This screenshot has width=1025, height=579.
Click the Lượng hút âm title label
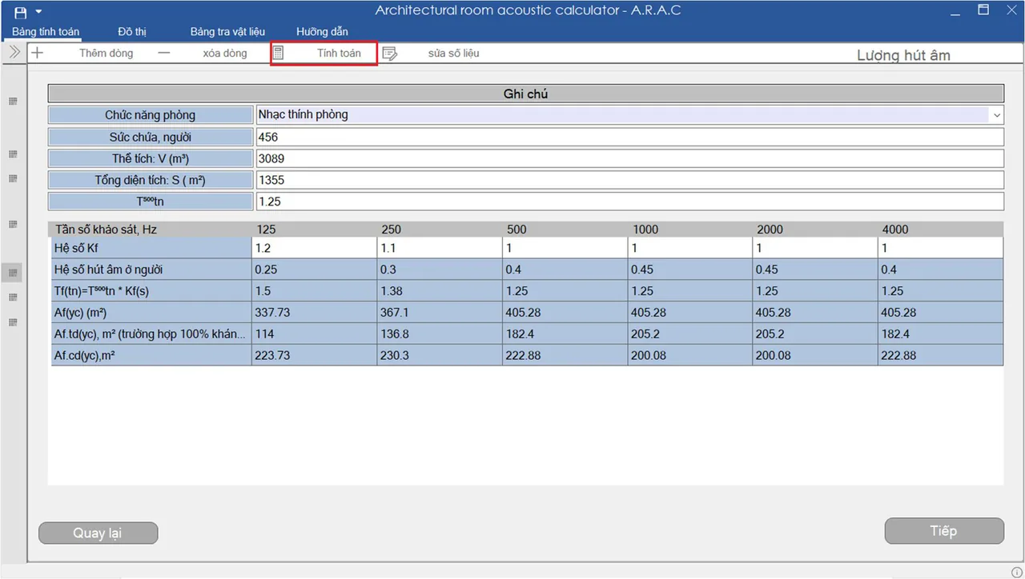[903, 55]
